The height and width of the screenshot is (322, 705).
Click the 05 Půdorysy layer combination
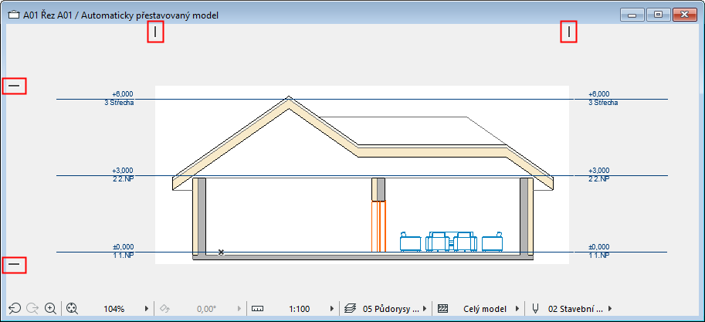coord(391,309)
